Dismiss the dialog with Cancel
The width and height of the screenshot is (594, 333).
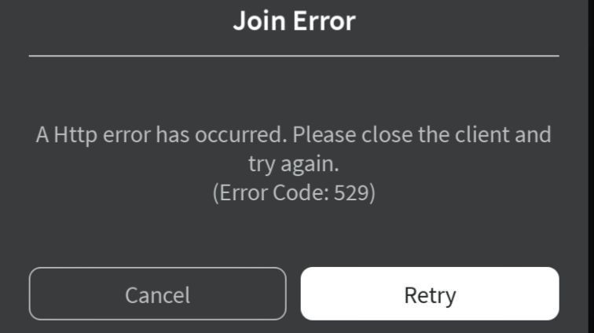pyautogui.click(x=158, y=294)
